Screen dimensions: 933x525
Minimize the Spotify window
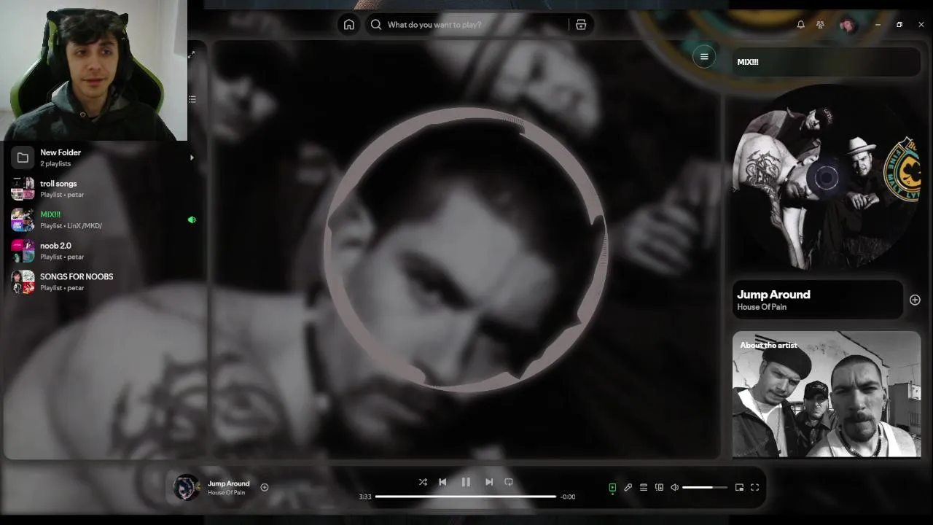pyautogui.click(x=878, y=25)
